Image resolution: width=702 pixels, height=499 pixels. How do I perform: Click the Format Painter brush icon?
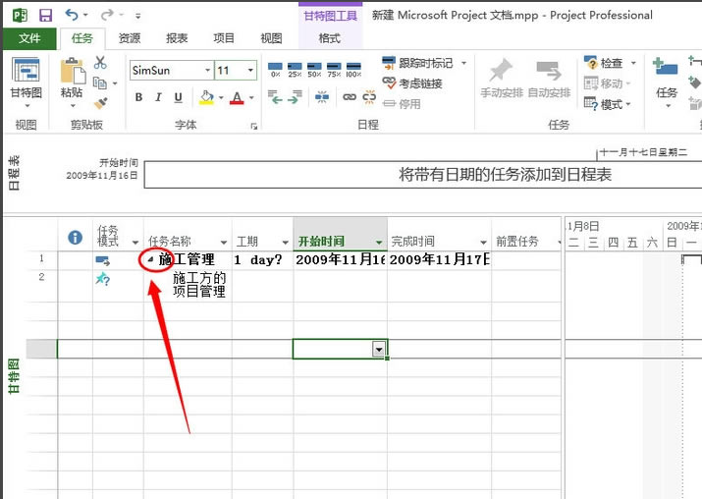point(100,102)
